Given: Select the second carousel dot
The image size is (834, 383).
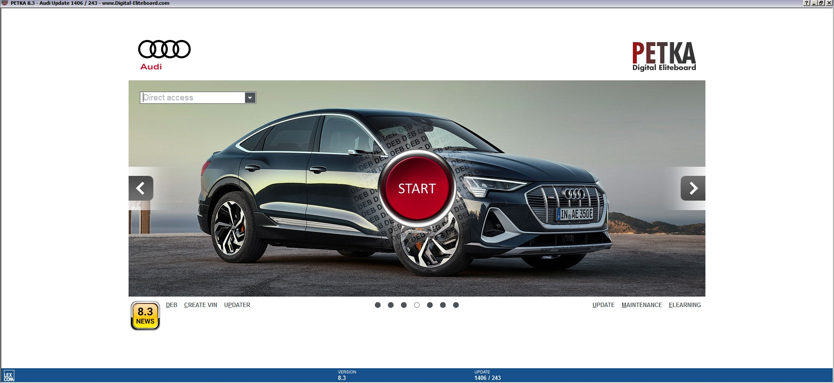Looking at the screenshot, I should coord(391,305).
